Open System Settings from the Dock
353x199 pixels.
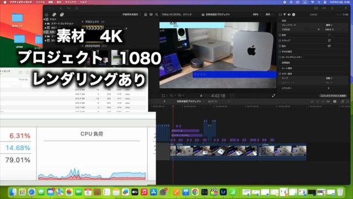click(x=163, y=192)
